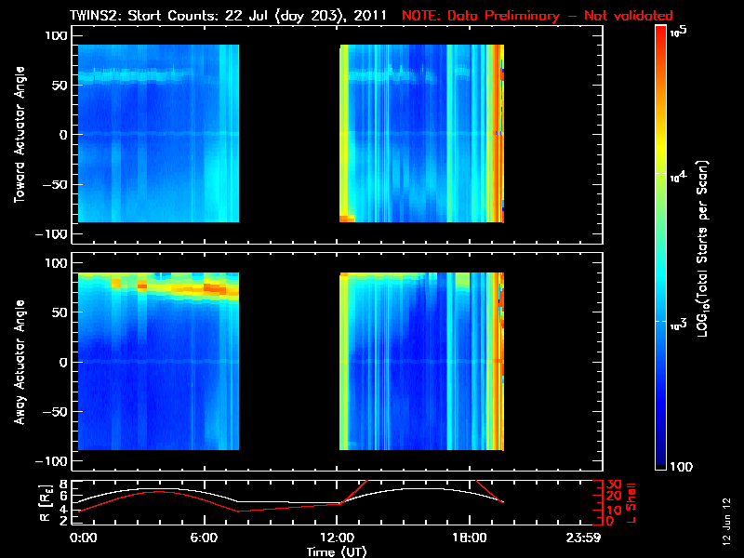Viewport: 744px width, 558px height.
Task: Click the orange hot spot in Away panel
Action: (x=215, y=288)
